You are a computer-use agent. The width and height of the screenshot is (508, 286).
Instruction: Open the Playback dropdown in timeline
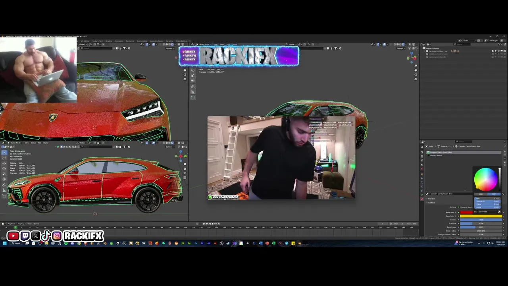tap(12, 224)
